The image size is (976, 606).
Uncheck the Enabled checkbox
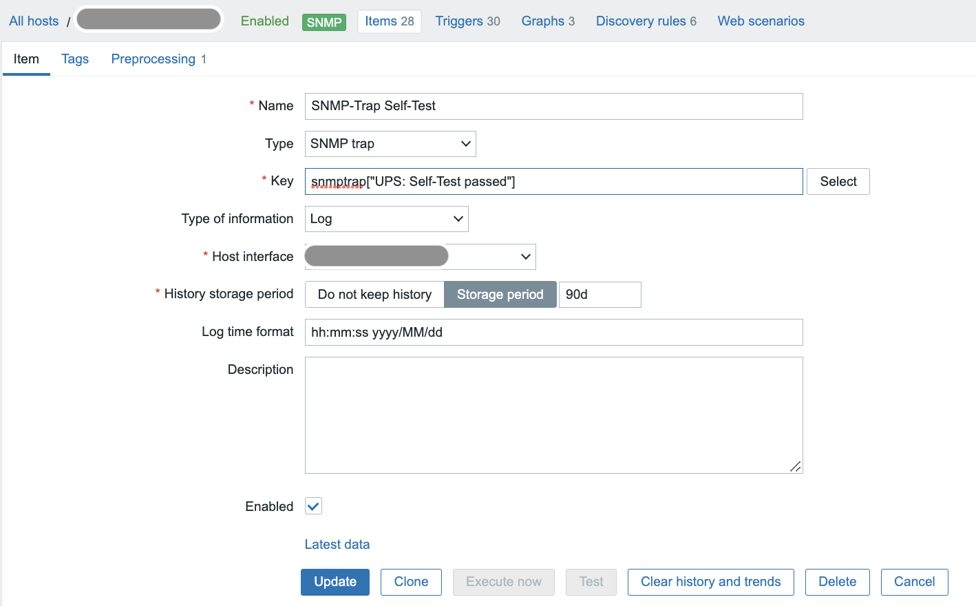[313, 506]
